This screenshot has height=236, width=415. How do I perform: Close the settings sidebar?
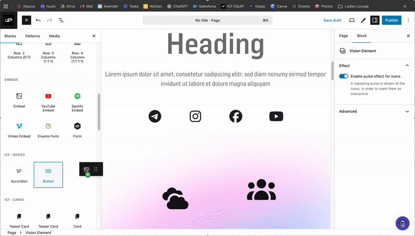click(408, 36)
